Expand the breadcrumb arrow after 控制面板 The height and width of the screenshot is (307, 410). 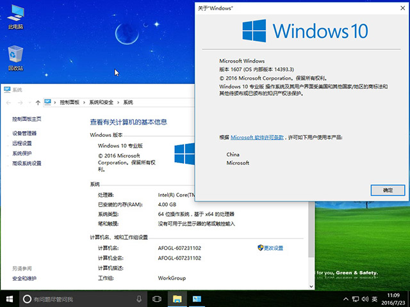pos(86,102)
